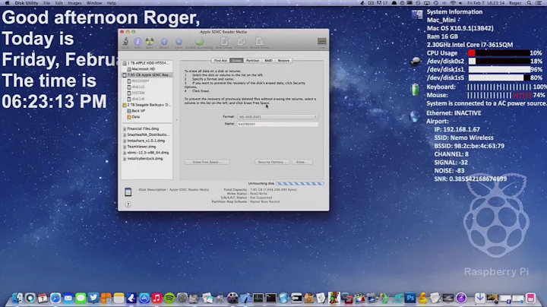Open Twitter from the Dock
Viewport: 547px width, 307px height.
tap(93, 298)
